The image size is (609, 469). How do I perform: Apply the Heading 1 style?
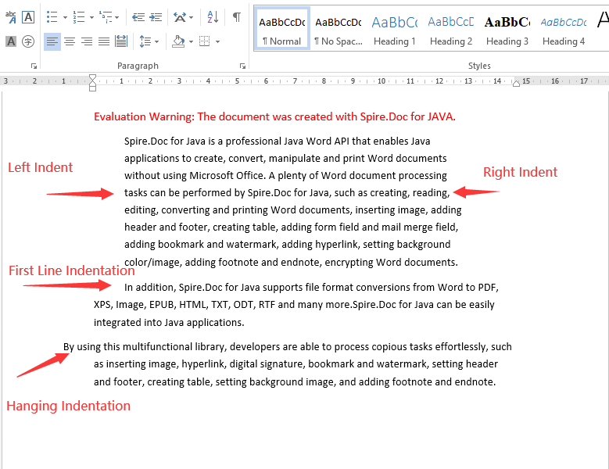pyautogui.click(x=395, y=29)
